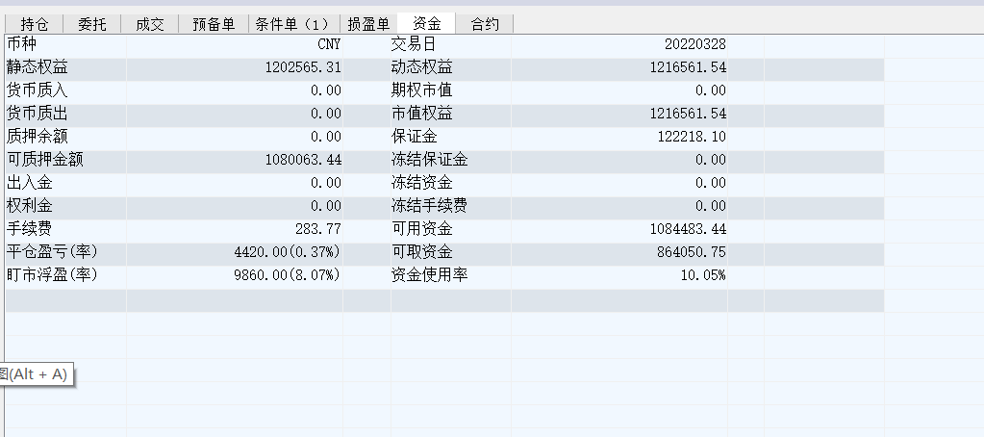Open the 委托 tab
The width and height of the screenshot is (984, 437).
coord(92,24)
